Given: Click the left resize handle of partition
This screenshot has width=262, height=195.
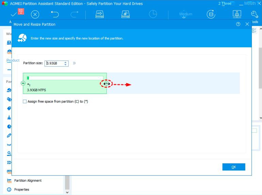Looking at the screenshot, I should click(x=23, y=83).
